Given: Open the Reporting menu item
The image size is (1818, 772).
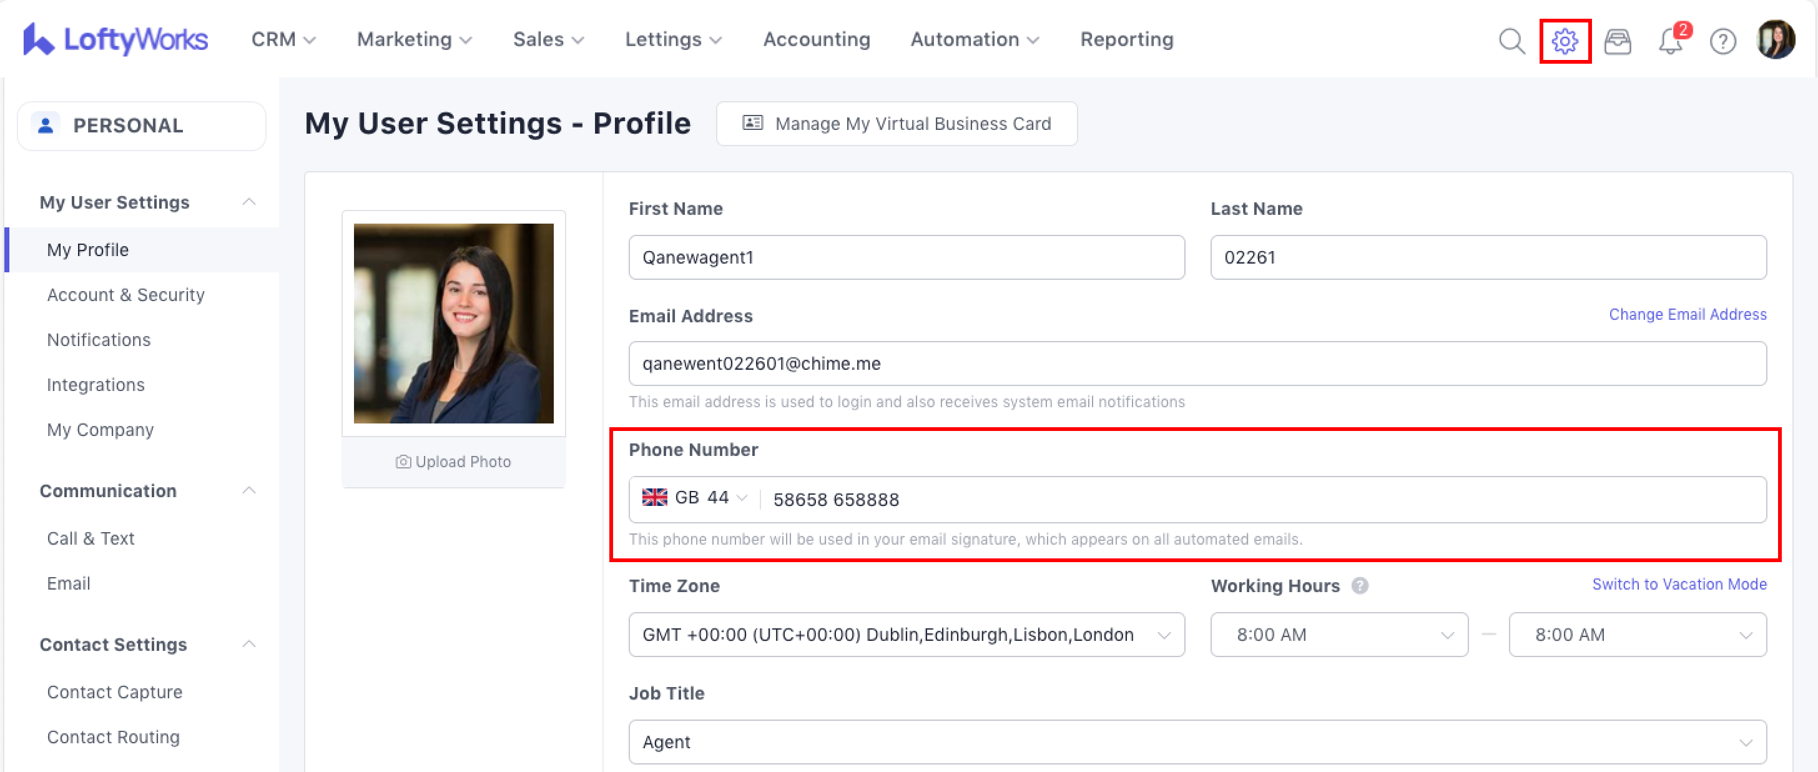Looking at the screenshot, I should 1126,39.
